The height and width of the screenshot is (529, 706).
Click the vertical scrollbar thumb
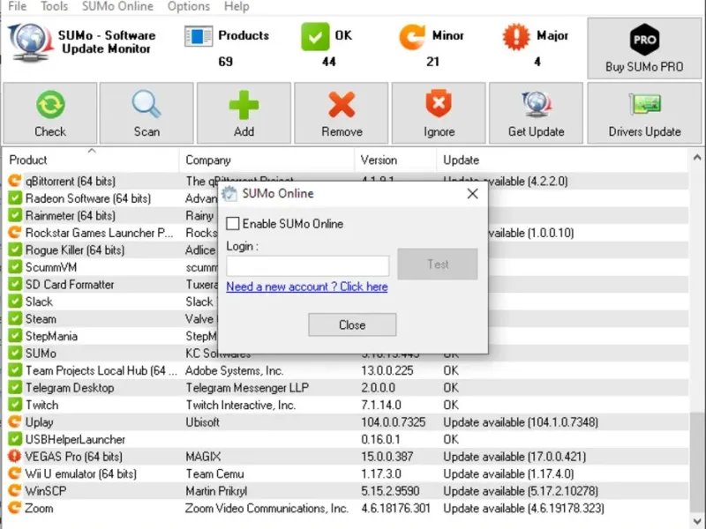(x=697, y=464)
